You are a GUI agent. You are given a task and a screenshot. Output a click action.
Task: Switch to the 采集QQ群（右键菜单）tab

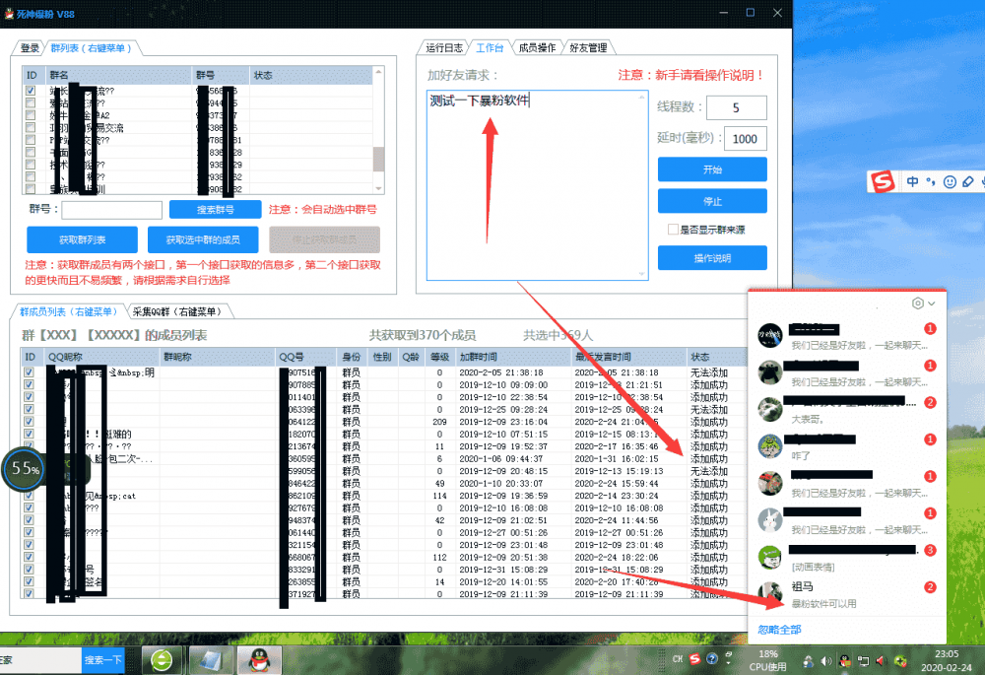(177, 311)
